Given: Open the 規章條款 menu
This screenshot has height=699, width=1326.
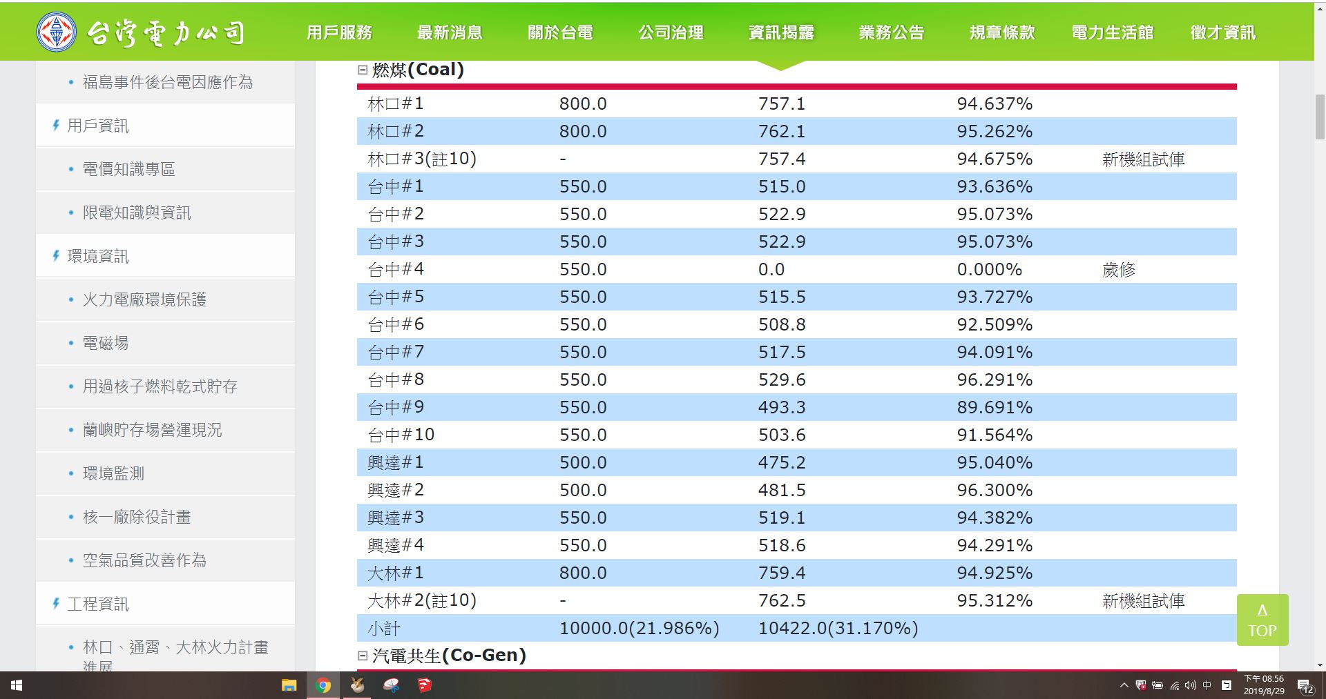Looking at the screenshot, I should click(1002, 32).
